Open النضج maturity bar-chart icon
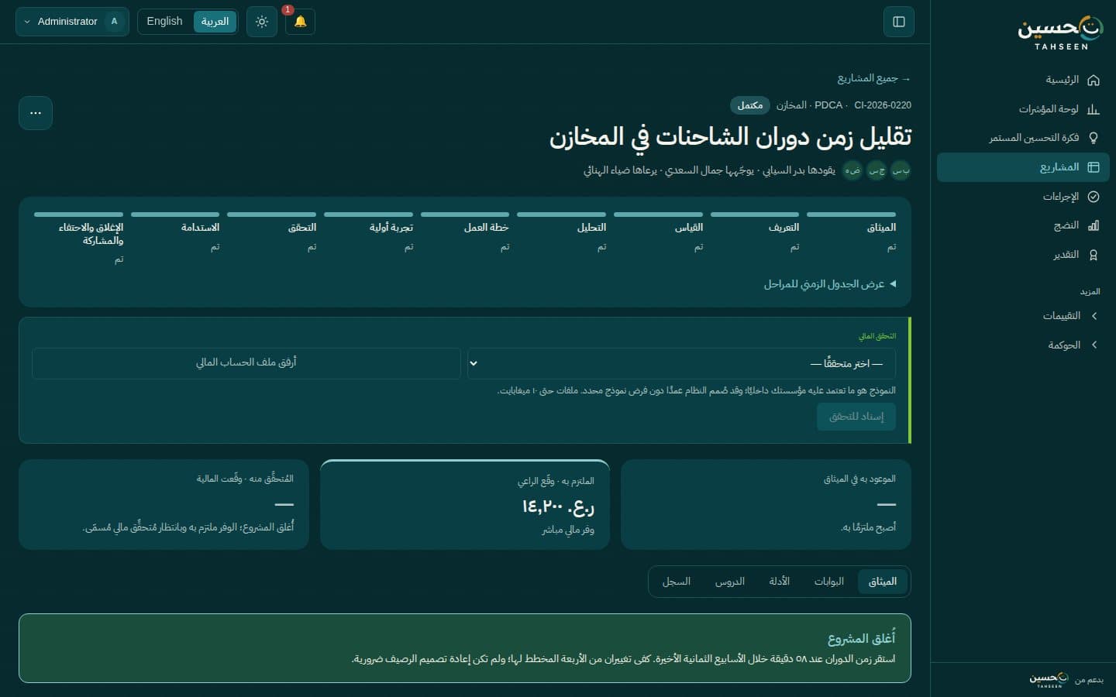The height and width of the screenshot is (697, 1116). [x=1094, y=225]
